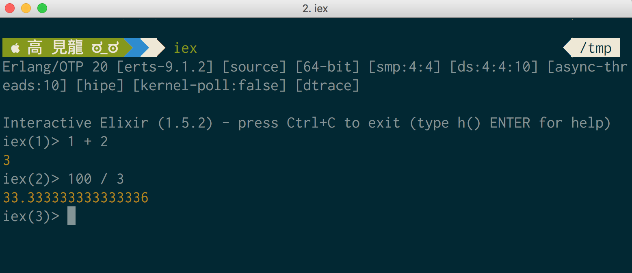Click the result 33.333333333333336

pyautogui.click(x=76, y=198)
